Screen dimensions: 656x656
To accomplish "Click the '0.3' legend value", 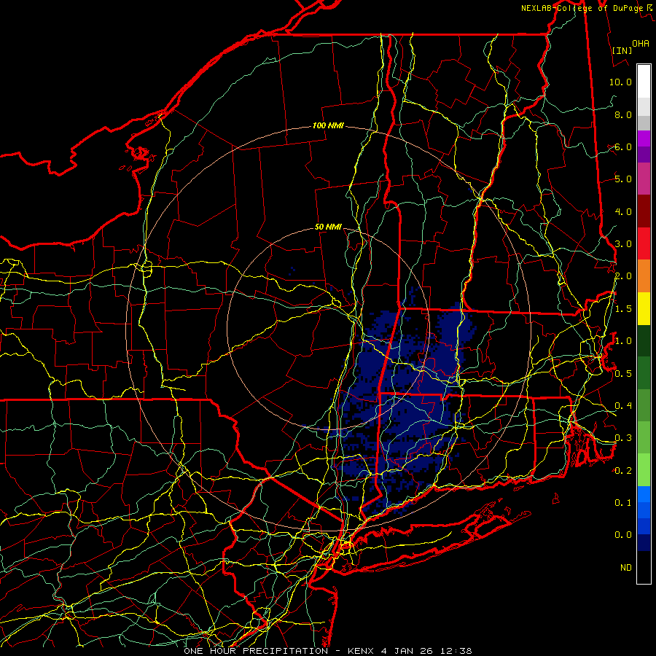I will tap(623, 437).
